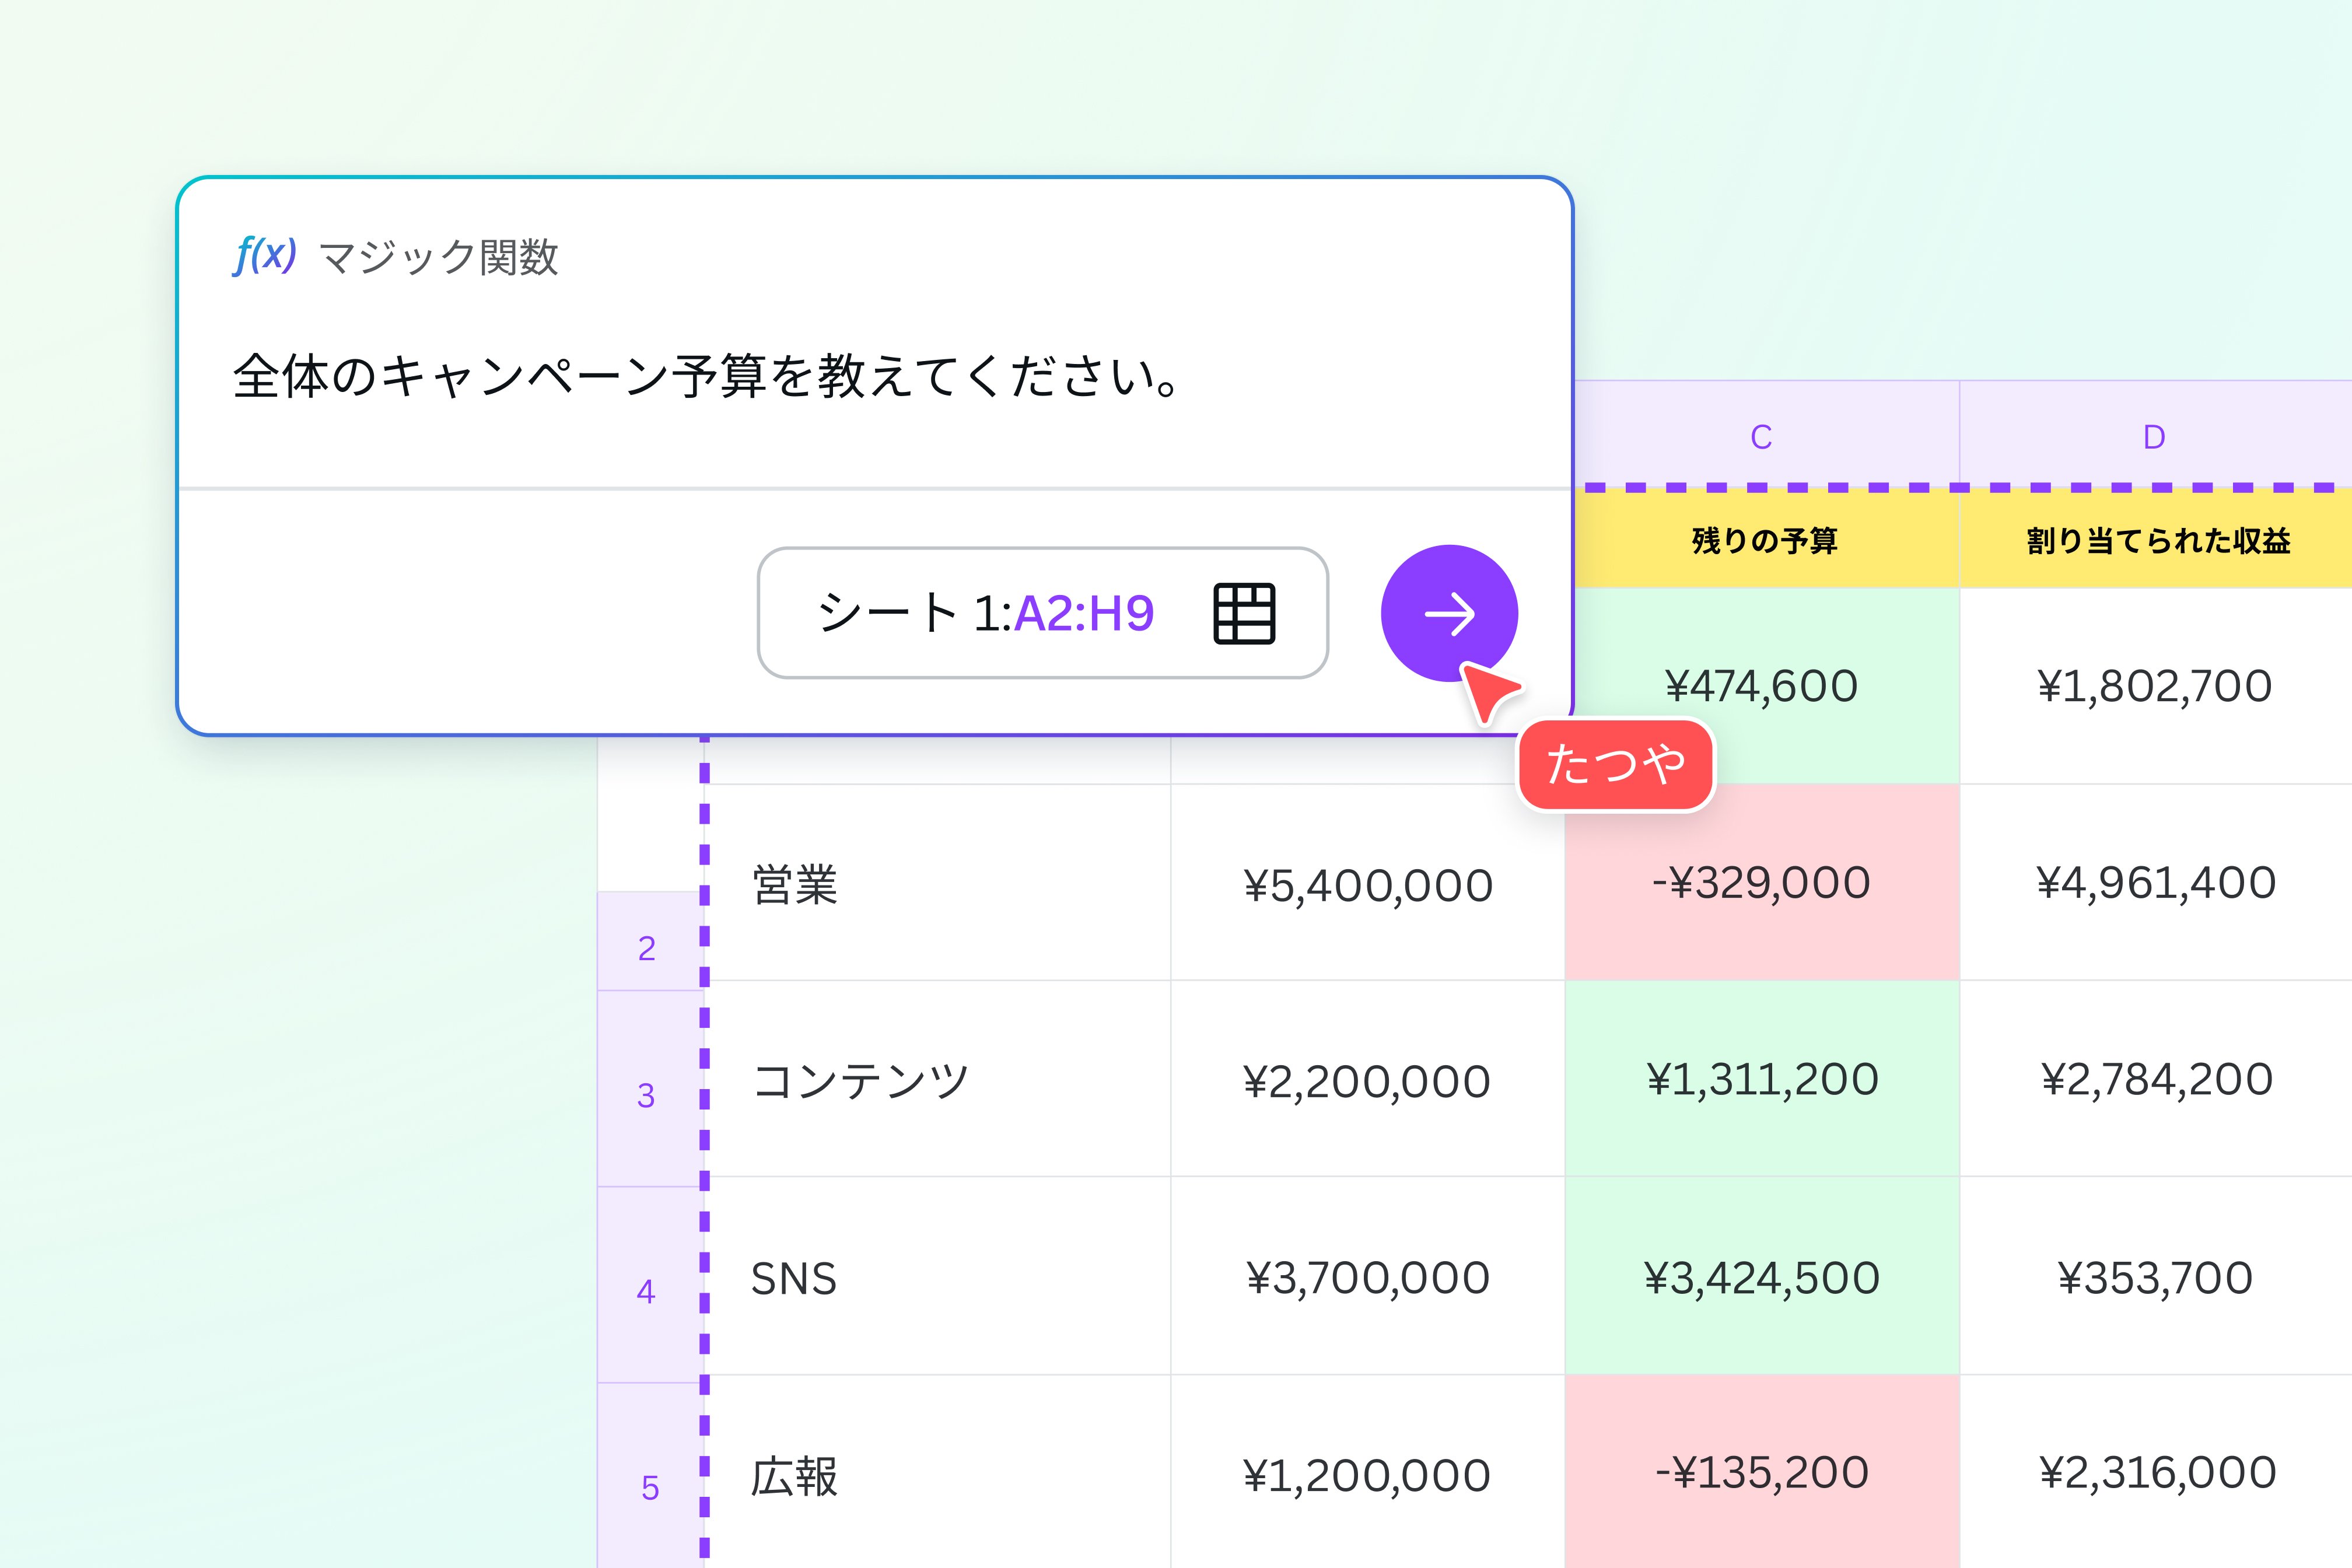Click the green cell ¥1,311,200

point(1762,1079)
